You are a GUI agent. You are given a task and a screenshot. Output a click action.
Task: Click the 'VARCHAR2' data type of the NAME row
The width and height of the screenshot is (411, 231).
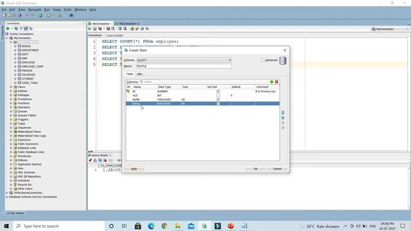(164, 99)
